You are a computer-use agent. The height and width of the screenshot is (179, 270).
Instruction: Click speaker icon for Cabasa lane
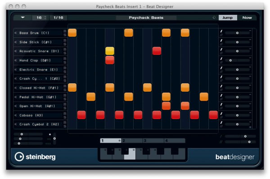[16, 115]
